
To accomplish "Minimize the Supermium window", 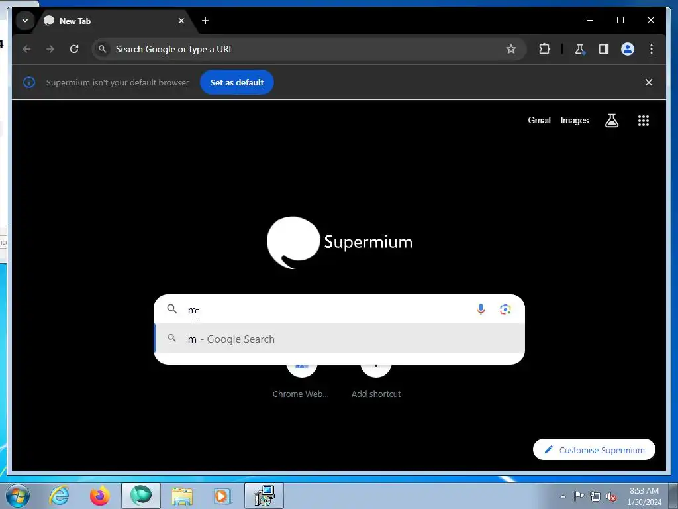I will click(590, 20).
